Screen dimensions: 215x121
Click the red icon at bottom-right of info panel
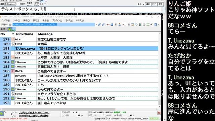coord(159,113)
